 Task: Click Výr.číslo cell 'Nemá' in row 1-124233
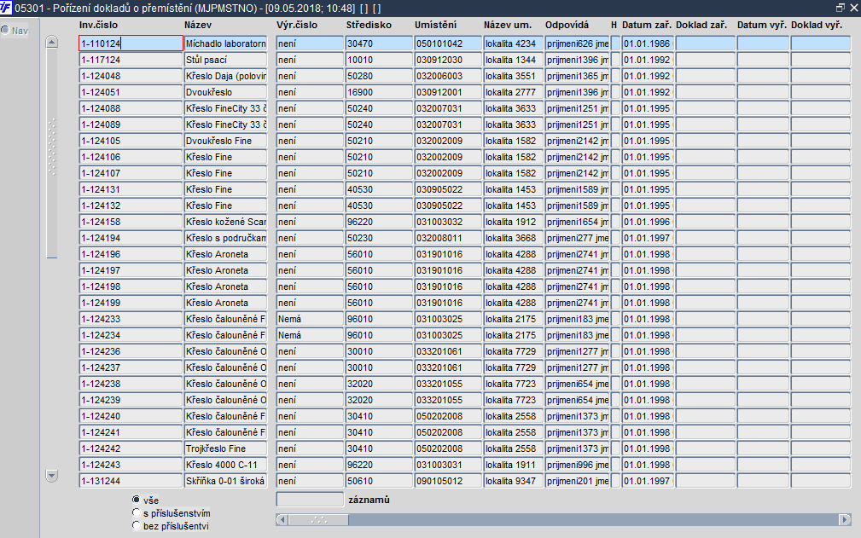[310, 319]
